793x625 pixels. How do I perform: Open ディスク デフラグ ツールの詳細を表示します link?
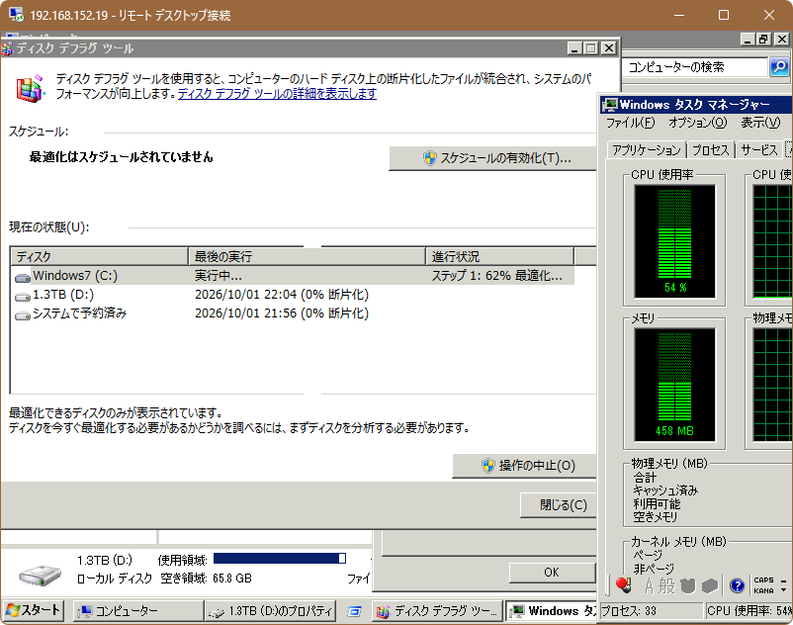click(277, 94)
